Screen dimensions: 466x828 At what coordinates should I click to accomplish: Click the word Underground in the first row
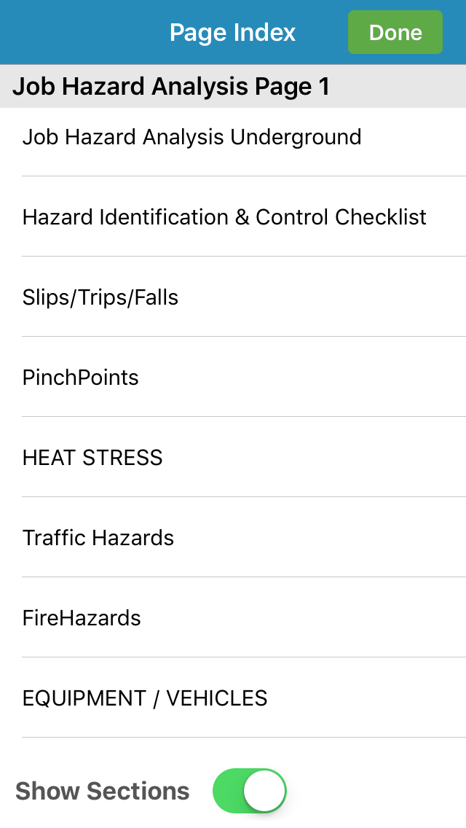(296, 137)
